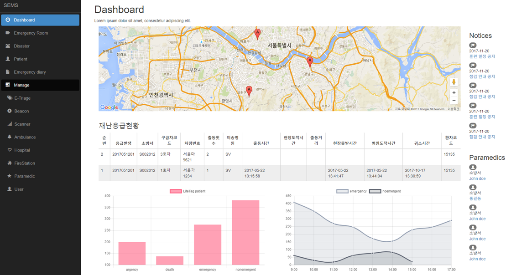Open the FireStation submenu item

click(40, 163)
